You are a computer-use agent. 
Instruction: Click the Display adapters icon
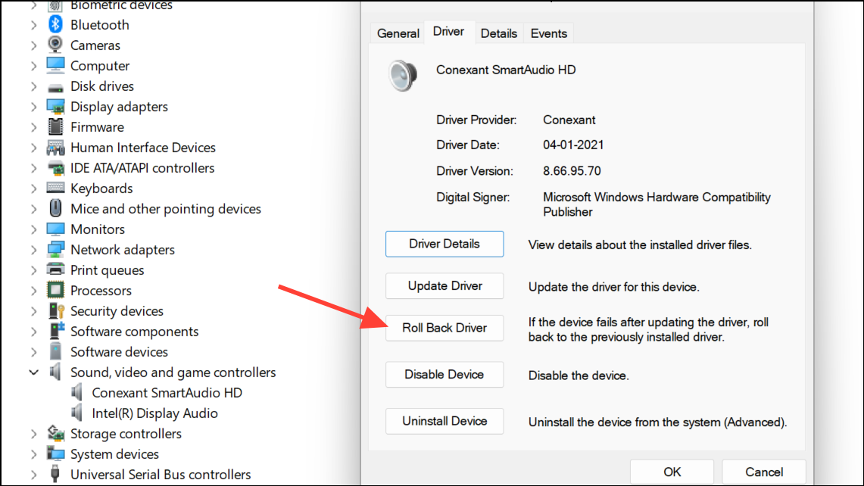55,106
